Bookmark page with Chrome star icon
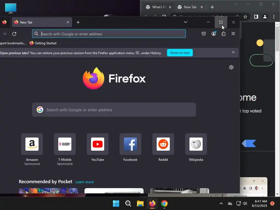The width and height of the screenshot is (280, 210). point(245,17)
